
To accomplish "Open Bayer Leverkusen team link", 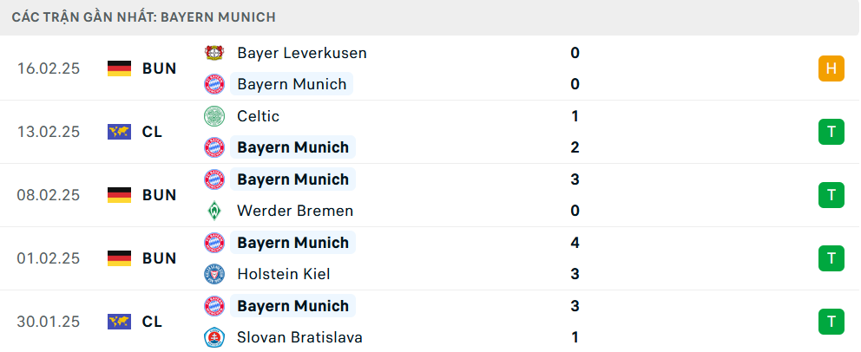I will [301, 53].
